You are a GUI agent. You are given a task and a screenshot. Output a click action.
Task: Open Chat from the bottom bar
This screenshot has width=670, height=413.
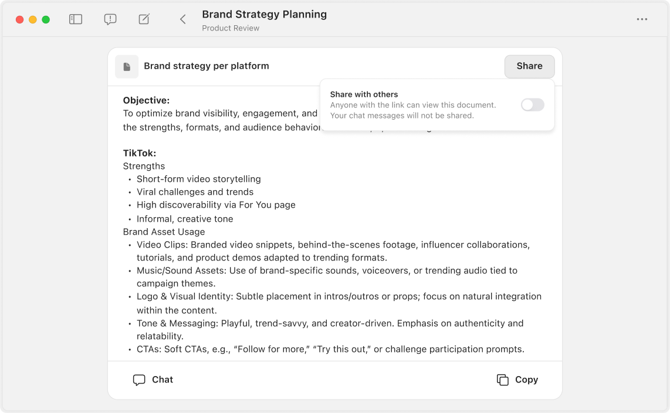(x=153, y=380)
